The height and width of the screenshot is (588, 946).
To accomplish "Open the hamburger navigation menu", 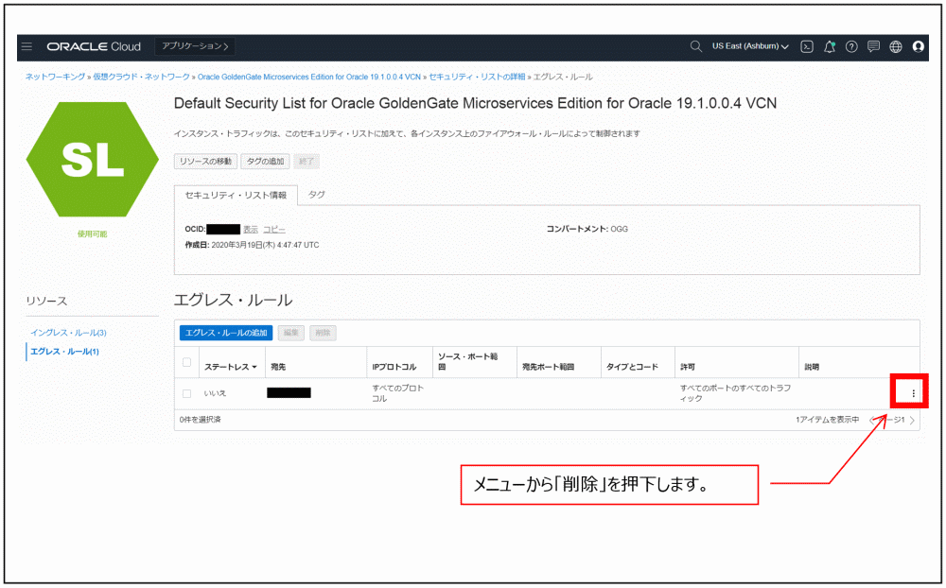I will 26,46.
